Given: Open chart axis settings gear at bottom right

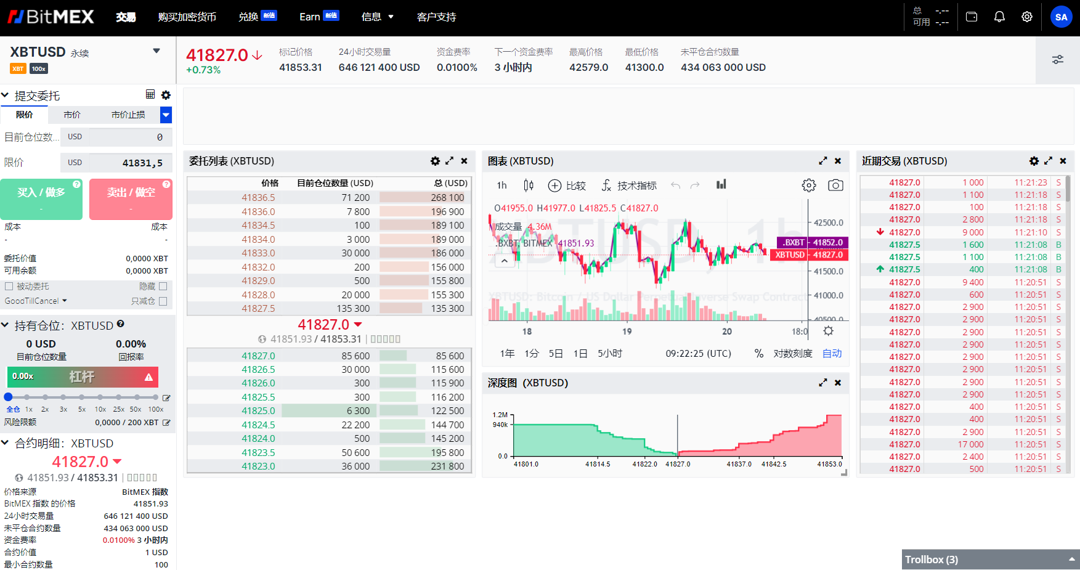Looking at the screenshot, I should [x=829, y=331].
